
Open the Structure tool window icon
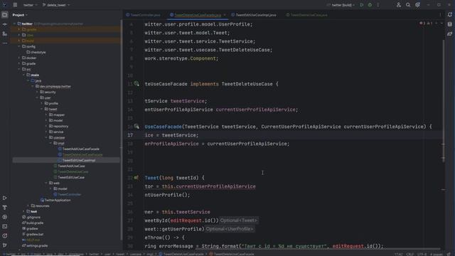pos(5,34)
